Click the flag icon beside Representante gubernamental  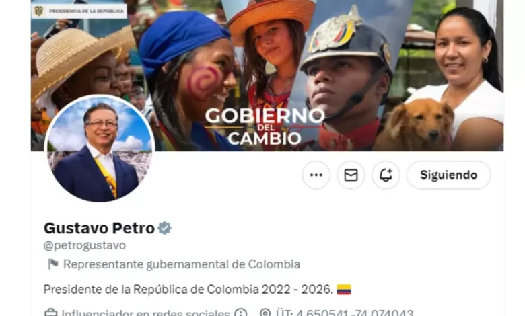tap(53, 264)
